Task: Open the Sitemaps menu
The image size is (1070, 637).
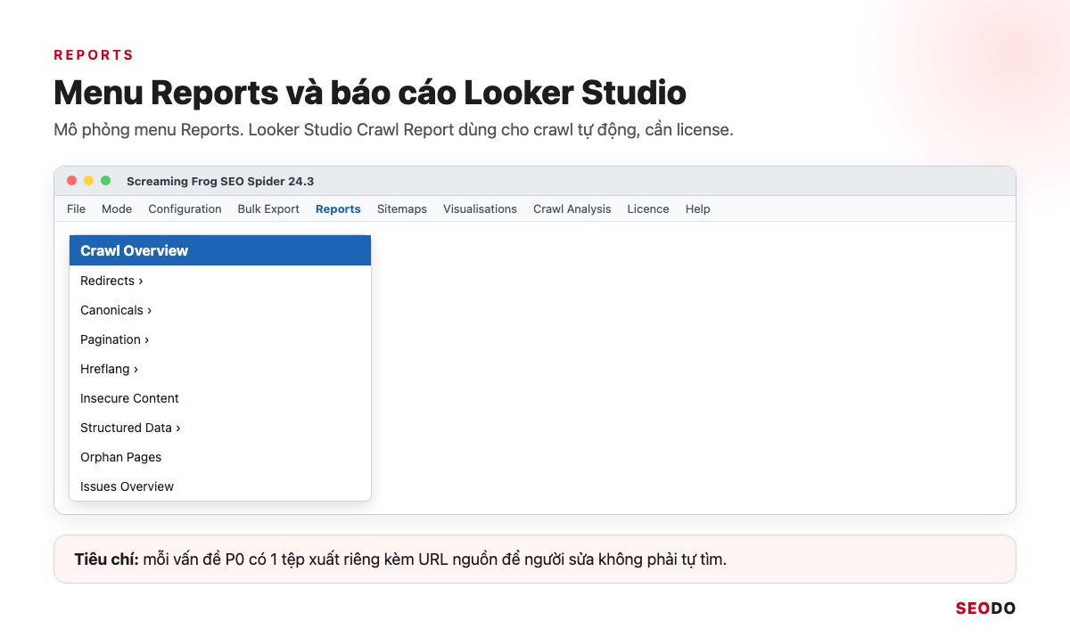Action: (402, 208)
